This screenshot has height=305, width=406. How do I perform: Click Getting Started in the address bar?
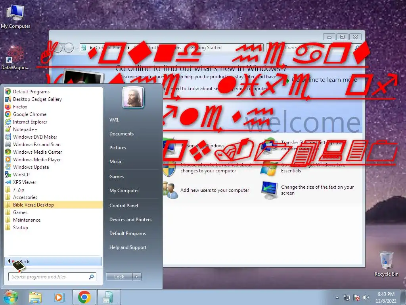pos(206,48)
